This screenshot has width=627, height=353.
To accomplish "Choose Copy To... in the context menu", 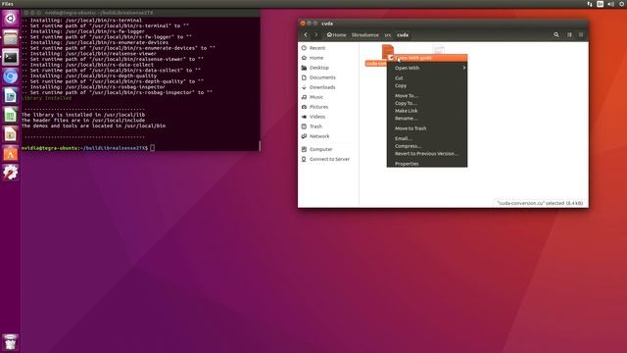I will coord(427,103).
